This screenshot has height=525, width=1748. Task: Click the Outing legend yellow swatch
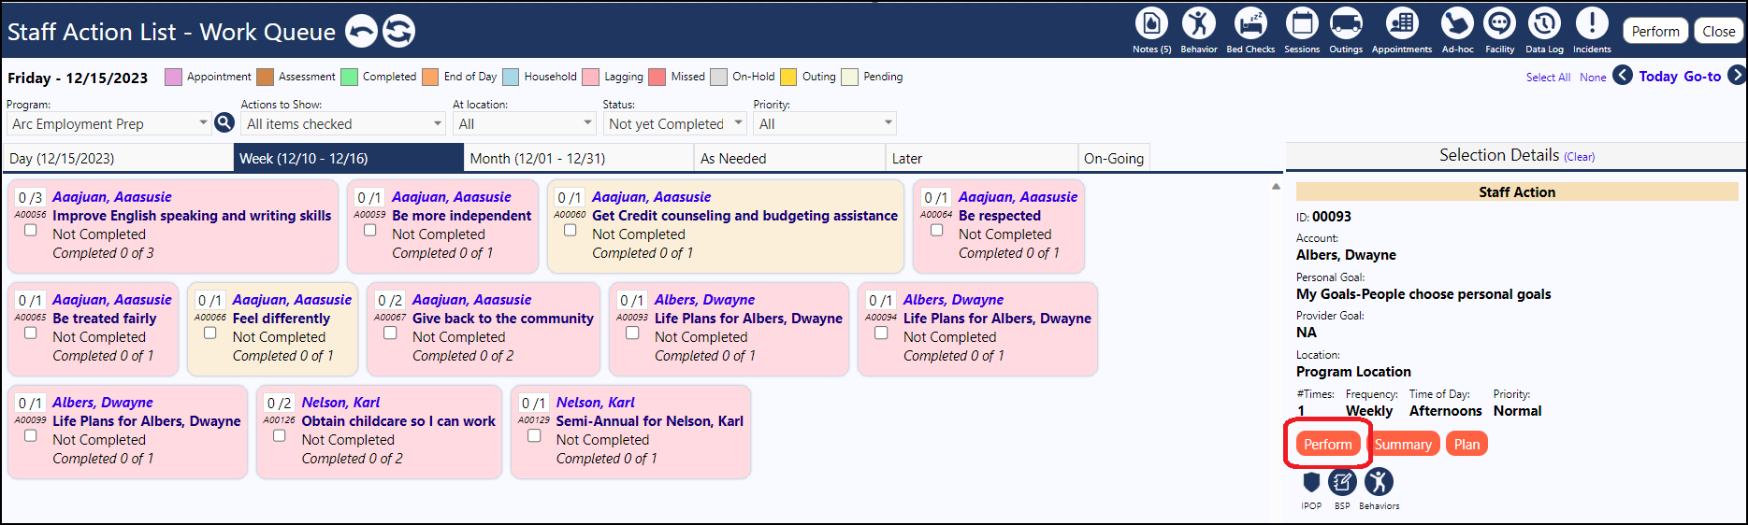788,77
